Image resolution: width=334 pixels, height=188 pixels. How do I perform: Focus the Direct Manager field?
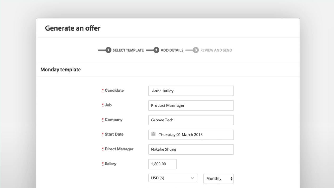pyautogui.click(x=191, y=149)
